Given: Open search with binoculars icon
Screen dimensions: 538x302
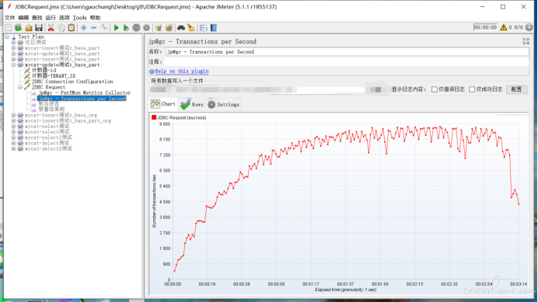Looking at the screenshot, I should [x=181, y=28].
